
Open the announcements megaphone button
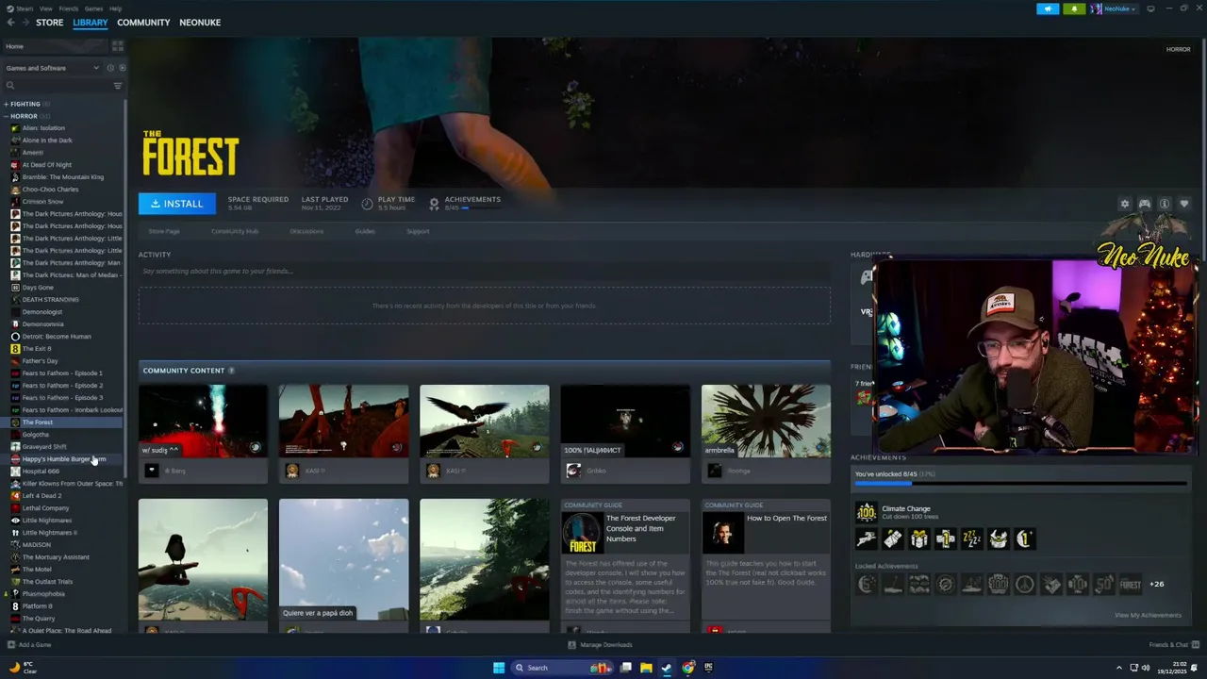click(x=1048, y=8)
